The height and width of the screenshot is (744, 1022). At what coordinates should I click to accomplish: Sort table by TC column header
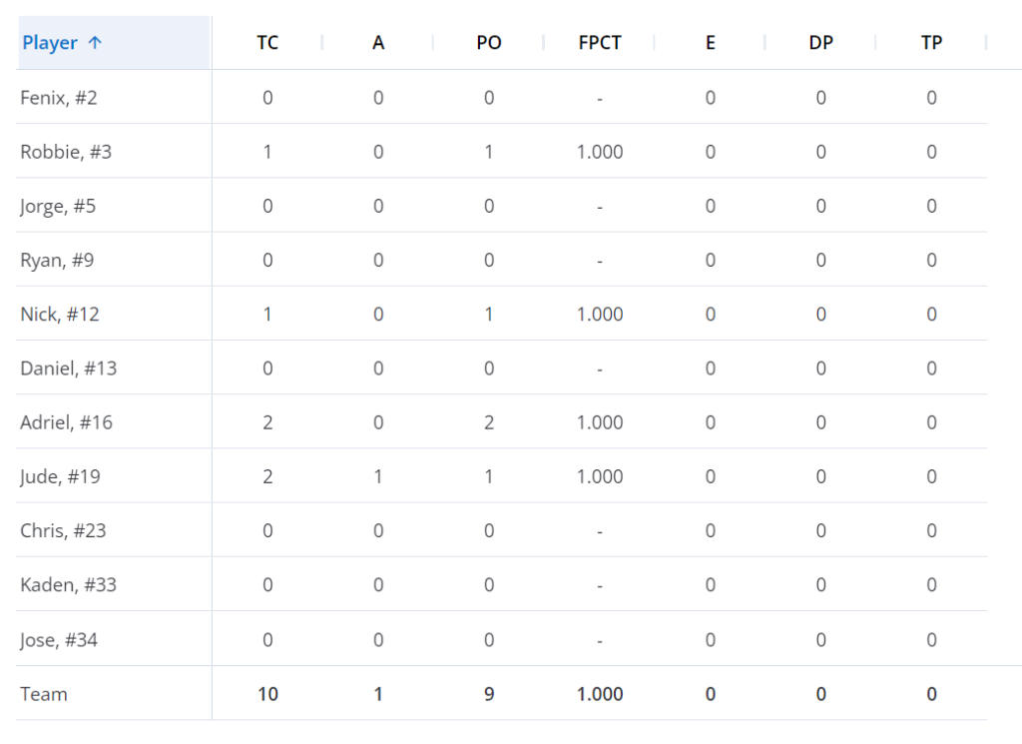coord(267,43)
